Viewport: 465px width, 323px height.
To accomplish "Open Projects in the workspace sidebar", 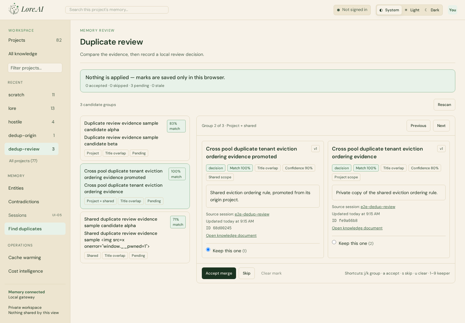I will [35, 40].
